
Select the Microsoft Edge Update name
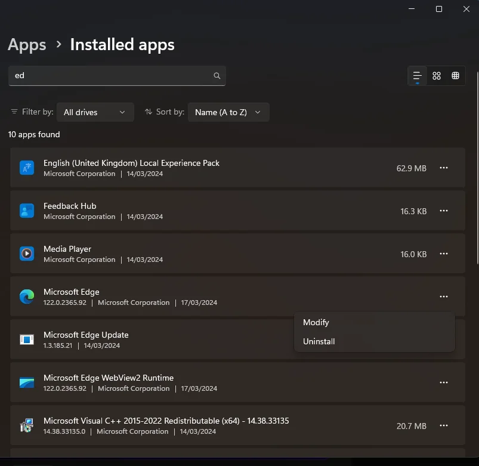point(86,335)
